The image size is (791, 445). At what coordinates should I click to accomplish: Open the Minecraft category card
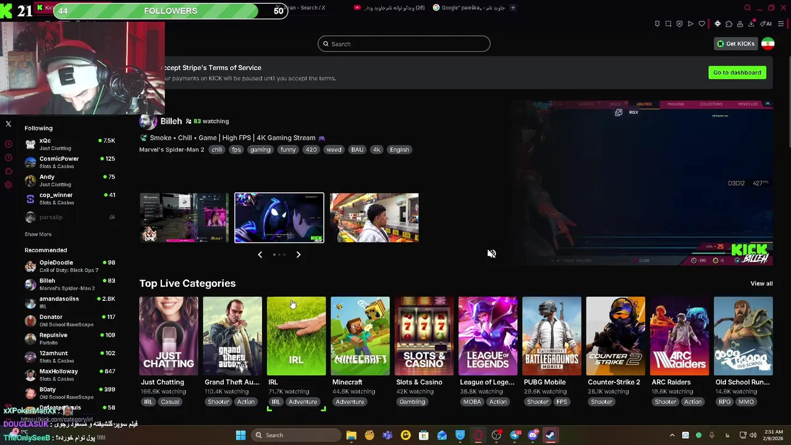[360, 336]
